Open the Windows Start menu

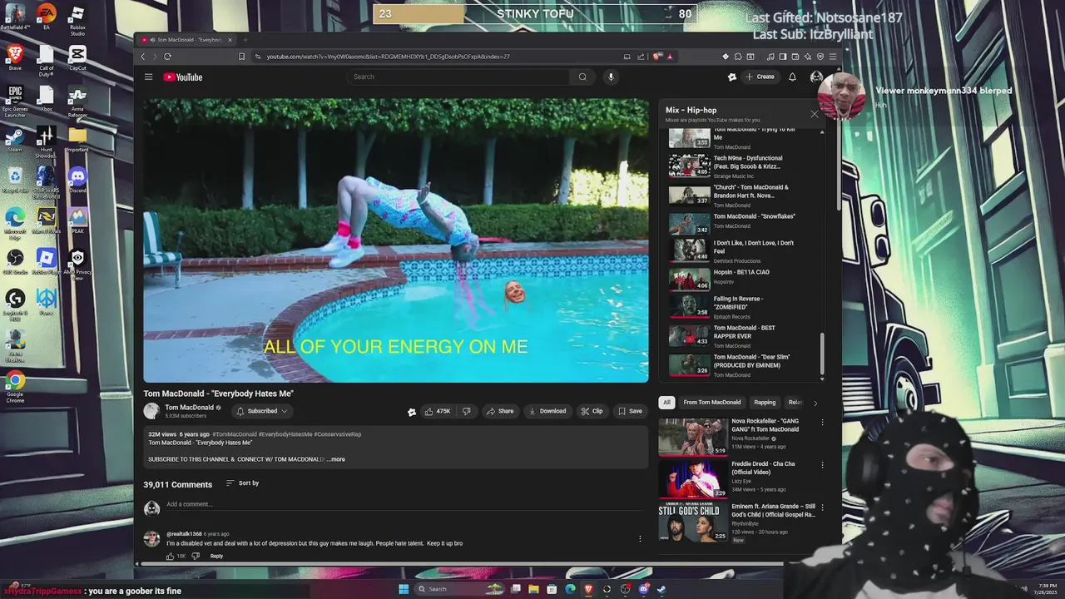coord(404,589)
